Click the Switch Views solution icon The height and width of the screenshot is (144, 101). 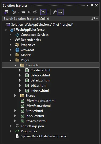point(6,12)
